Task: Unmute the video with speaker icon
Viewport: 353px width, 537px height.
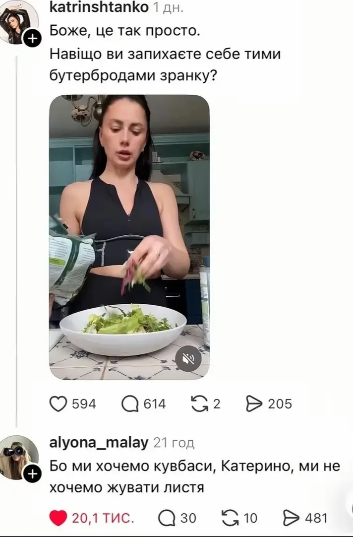Action: (188, 358)
